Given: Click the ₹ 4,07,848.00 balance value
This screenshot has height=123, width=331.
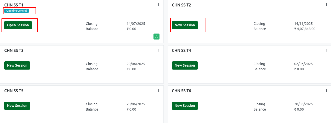Looking at the screenshot, I should [305, 29].
